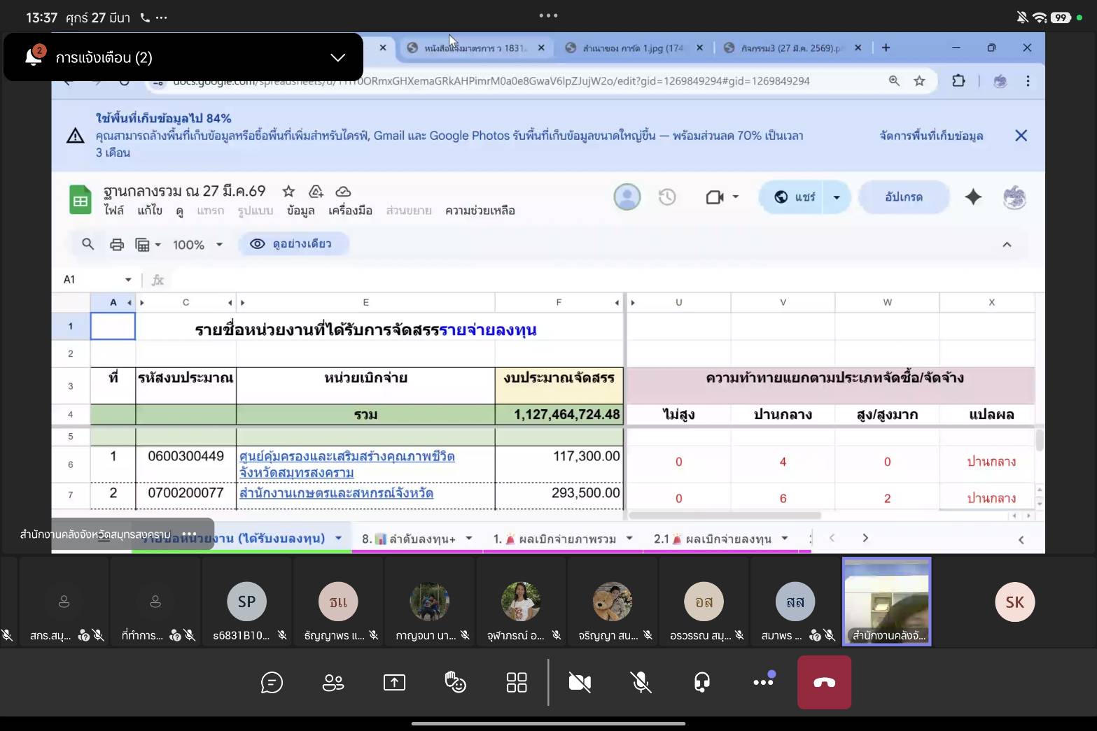Switch audio output via headphone icon
Viewport: 1097px width, 731px height.
click(x=702, y=682)
